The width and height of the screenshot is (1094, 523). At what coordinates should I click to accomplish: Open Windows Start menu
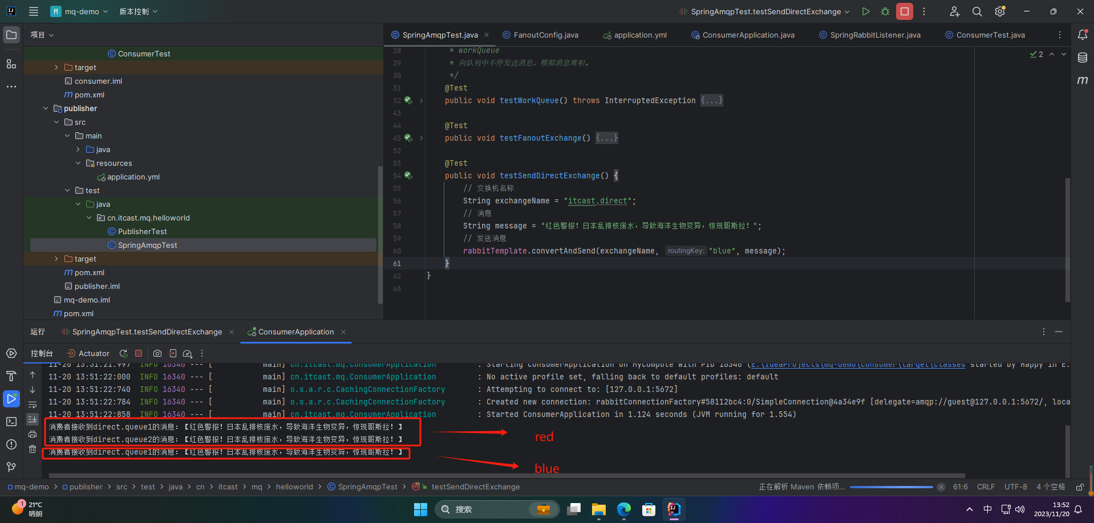(x=420, y=509)
